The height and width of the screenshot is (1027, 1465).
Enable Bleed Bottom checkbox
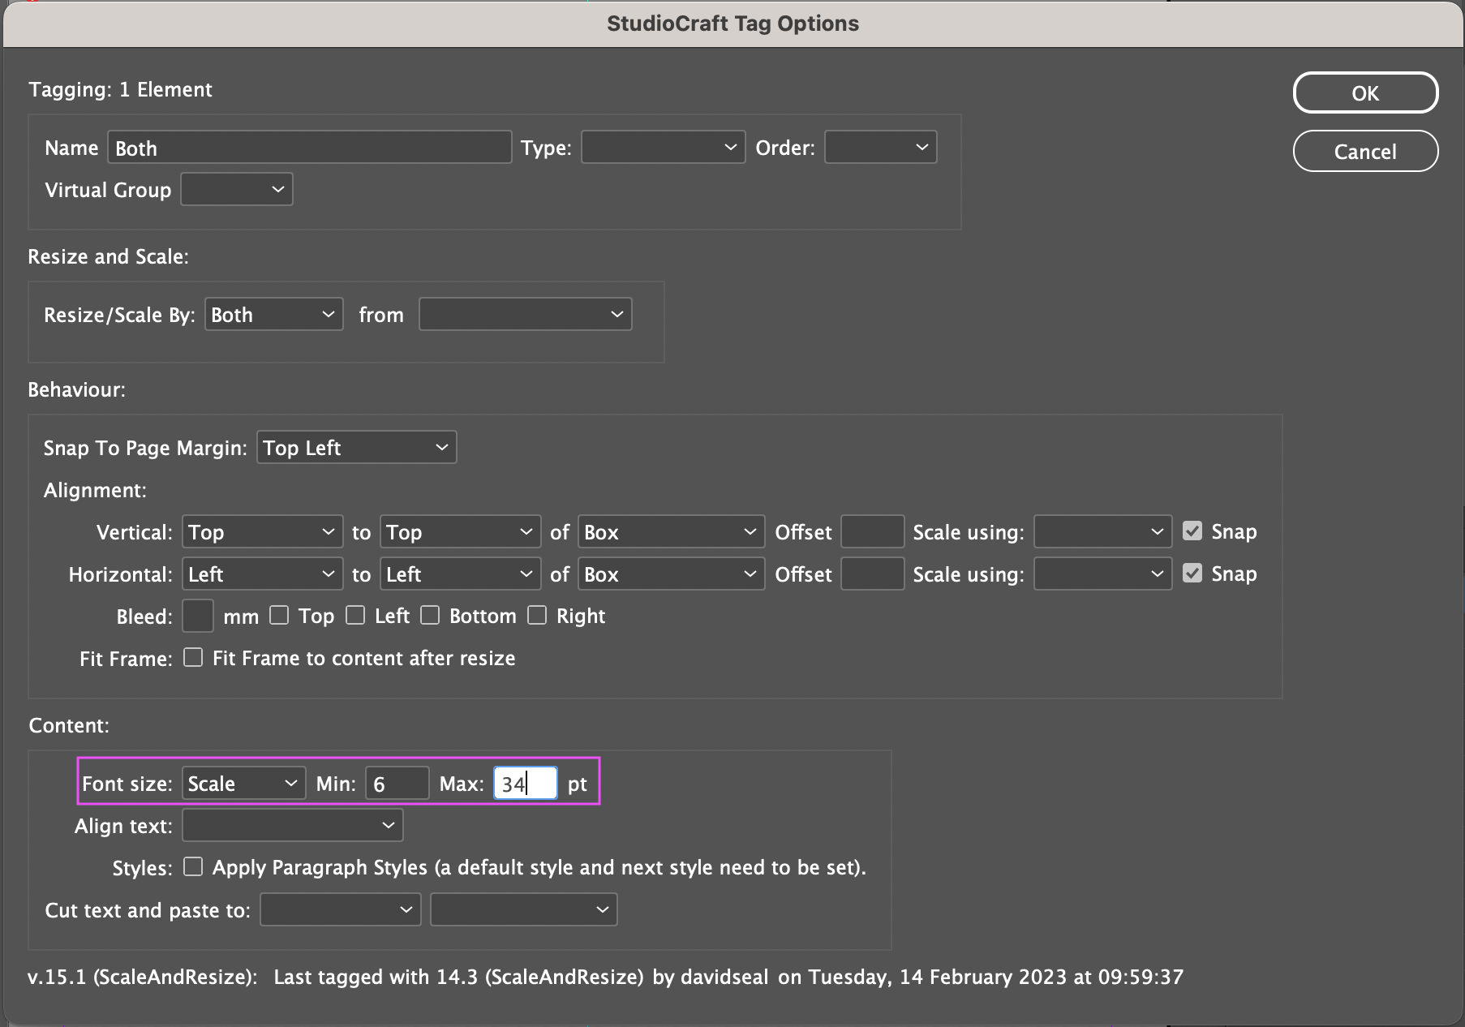430,616
